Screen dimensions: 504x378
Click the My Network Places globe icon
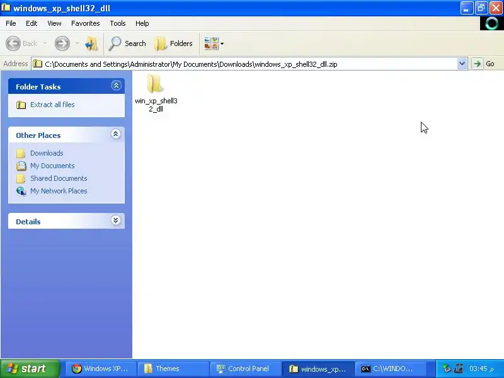click(x=21, y=191)
